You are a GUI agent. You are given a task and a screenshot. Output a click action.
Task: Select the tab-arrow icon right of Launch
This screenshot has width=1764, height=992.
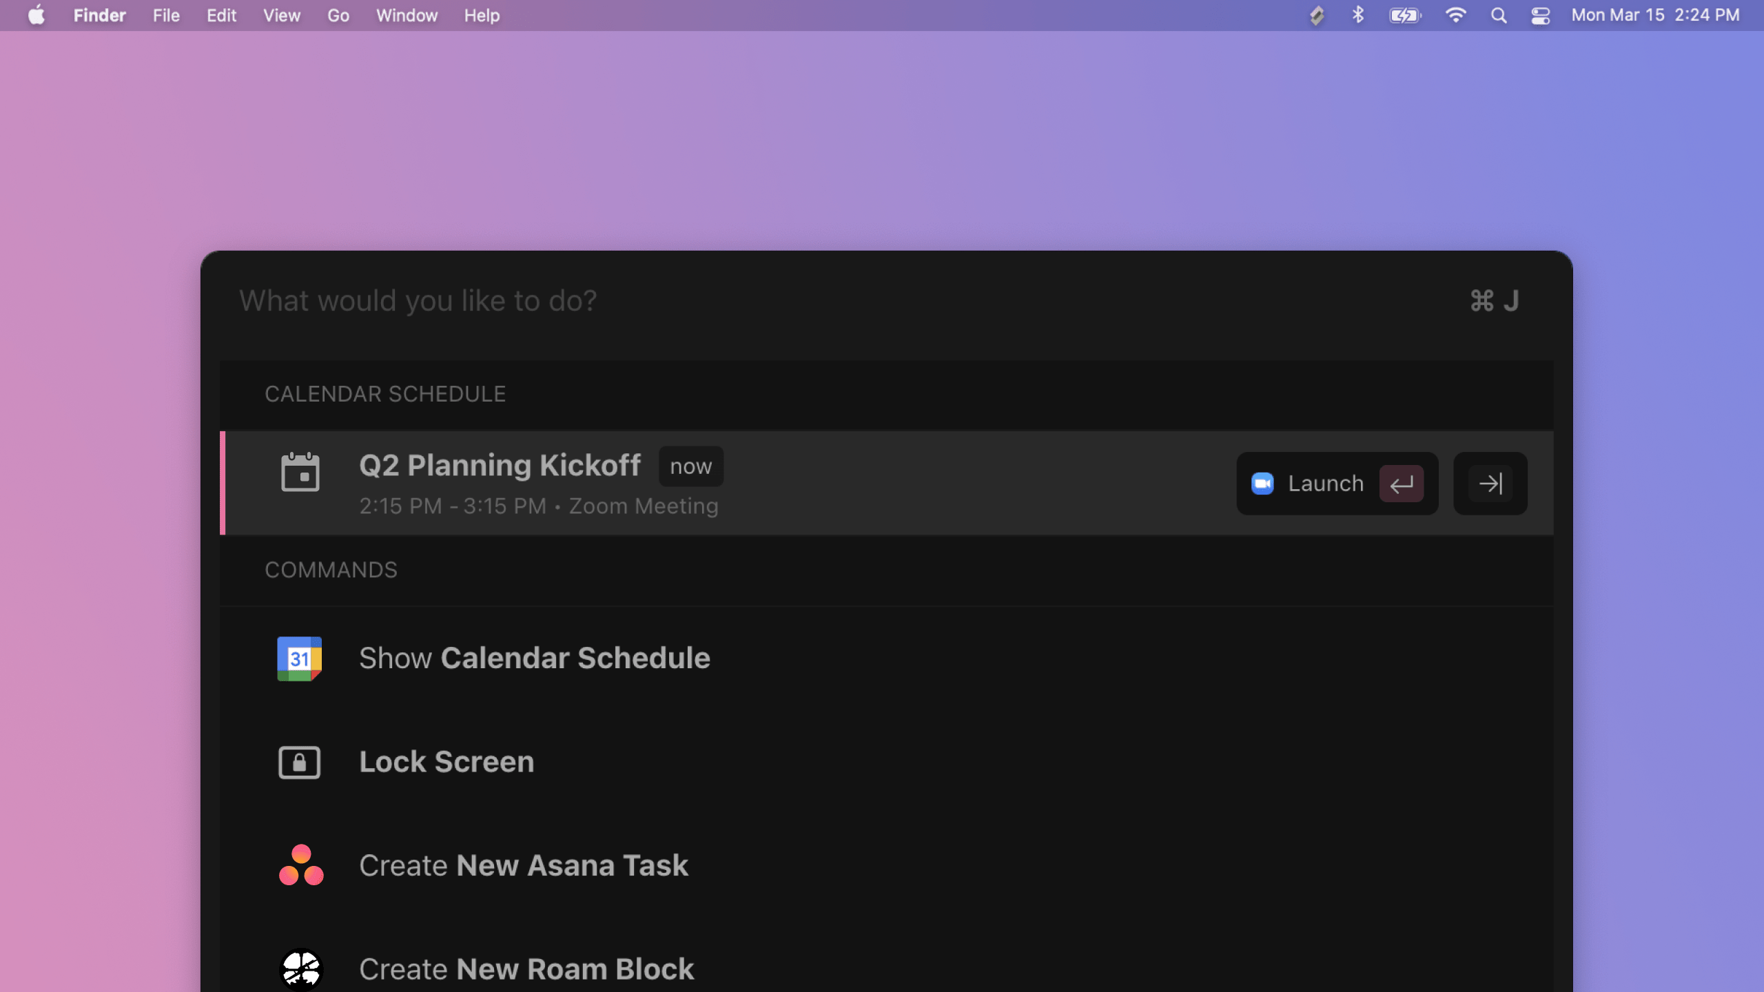pos(1490,483)
